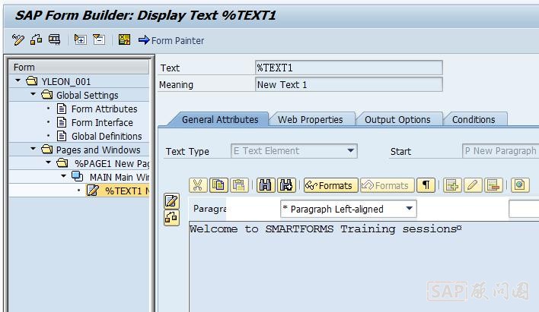Click the Expand subtree toolbar icon
Image resolution: width=539 pixels, height=312 pixels.
coord(80,39)
